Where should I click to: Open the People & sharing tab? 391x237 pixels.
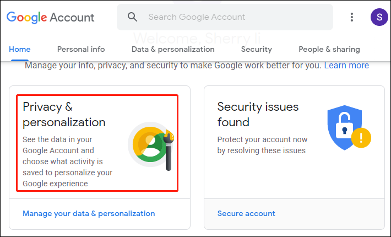click(x=329, y=50)
